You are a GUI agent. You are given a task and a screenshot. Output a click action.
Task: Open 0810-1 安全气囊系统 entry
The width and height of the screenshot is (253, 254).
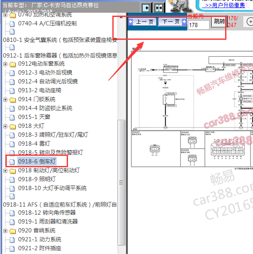click(60, 40)
